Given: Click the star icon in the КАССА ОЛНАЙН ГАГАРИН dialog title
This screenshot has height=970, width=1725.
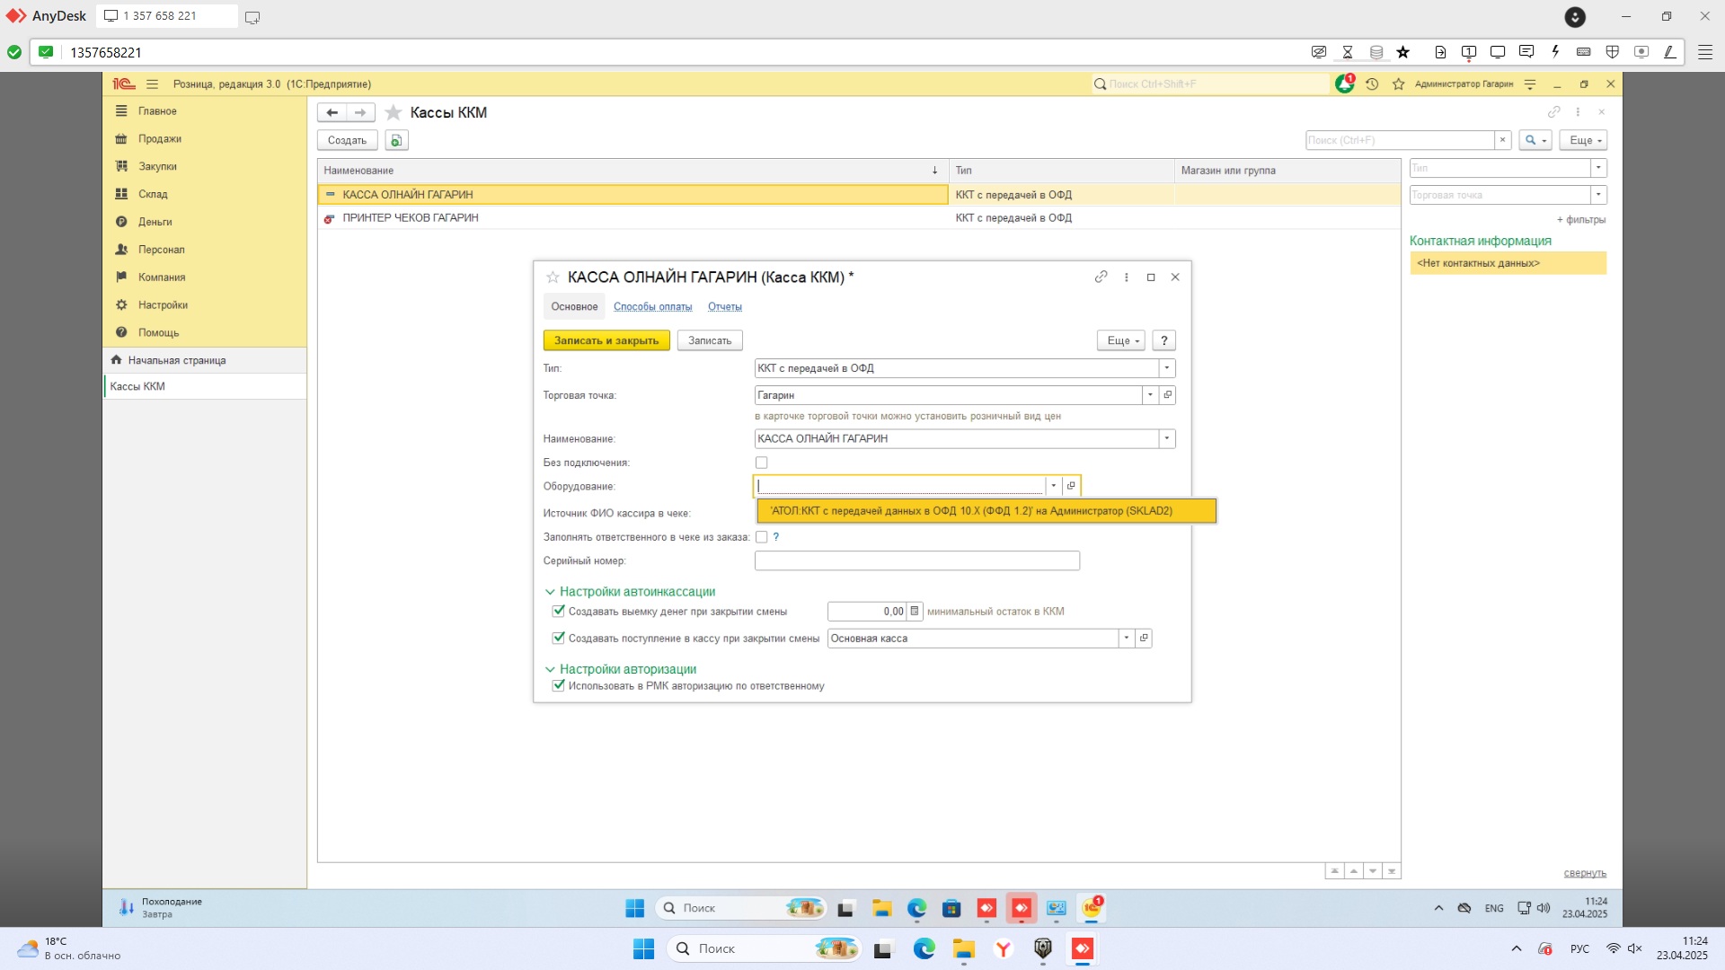Looking at the screenshot, I should (x=553, y=278).
